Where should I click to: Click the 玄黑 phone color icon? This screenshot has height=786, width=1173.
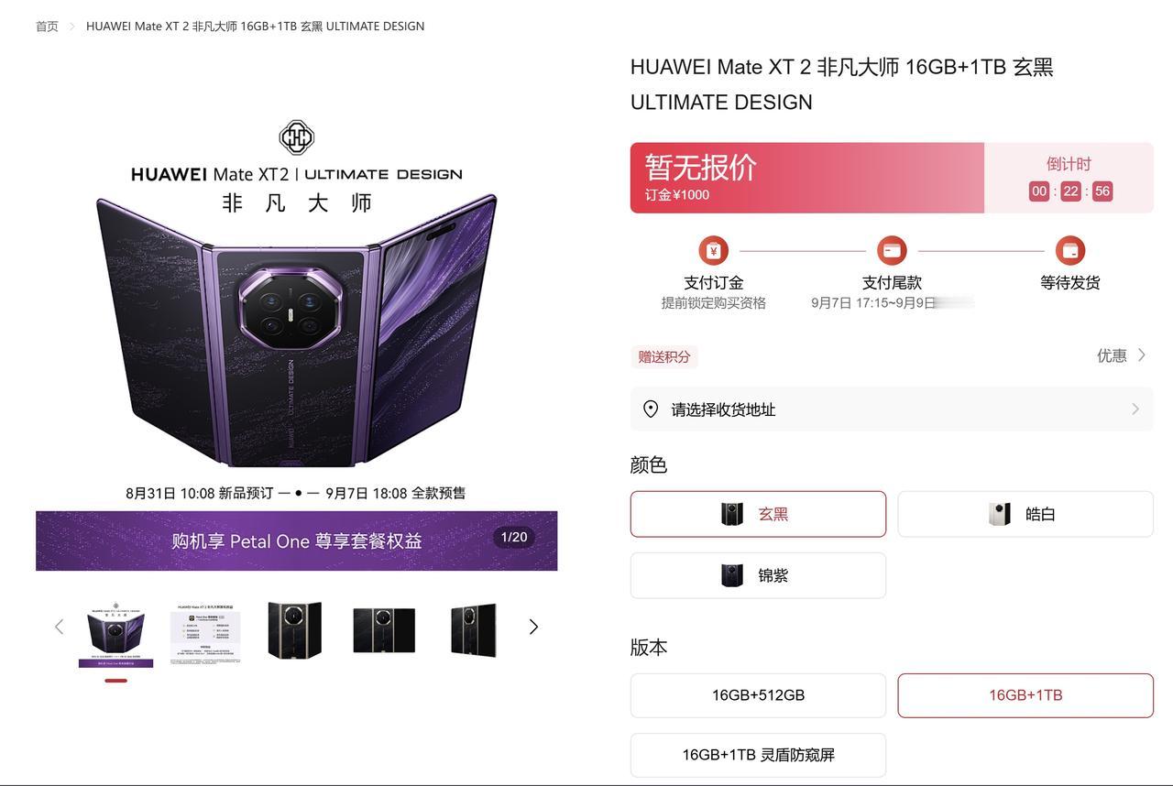coord(732,514)
